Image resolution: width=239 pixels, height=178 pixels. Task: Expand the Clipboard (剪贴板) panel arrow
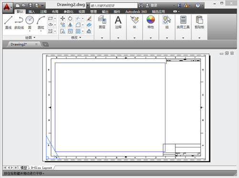tap(199, 38)
